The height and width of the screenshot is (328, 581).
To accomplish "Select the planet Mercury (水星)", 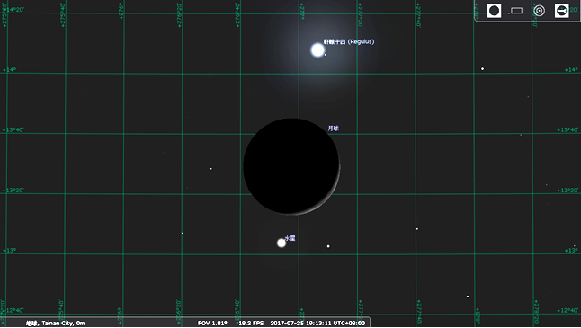I will point(282,243).
